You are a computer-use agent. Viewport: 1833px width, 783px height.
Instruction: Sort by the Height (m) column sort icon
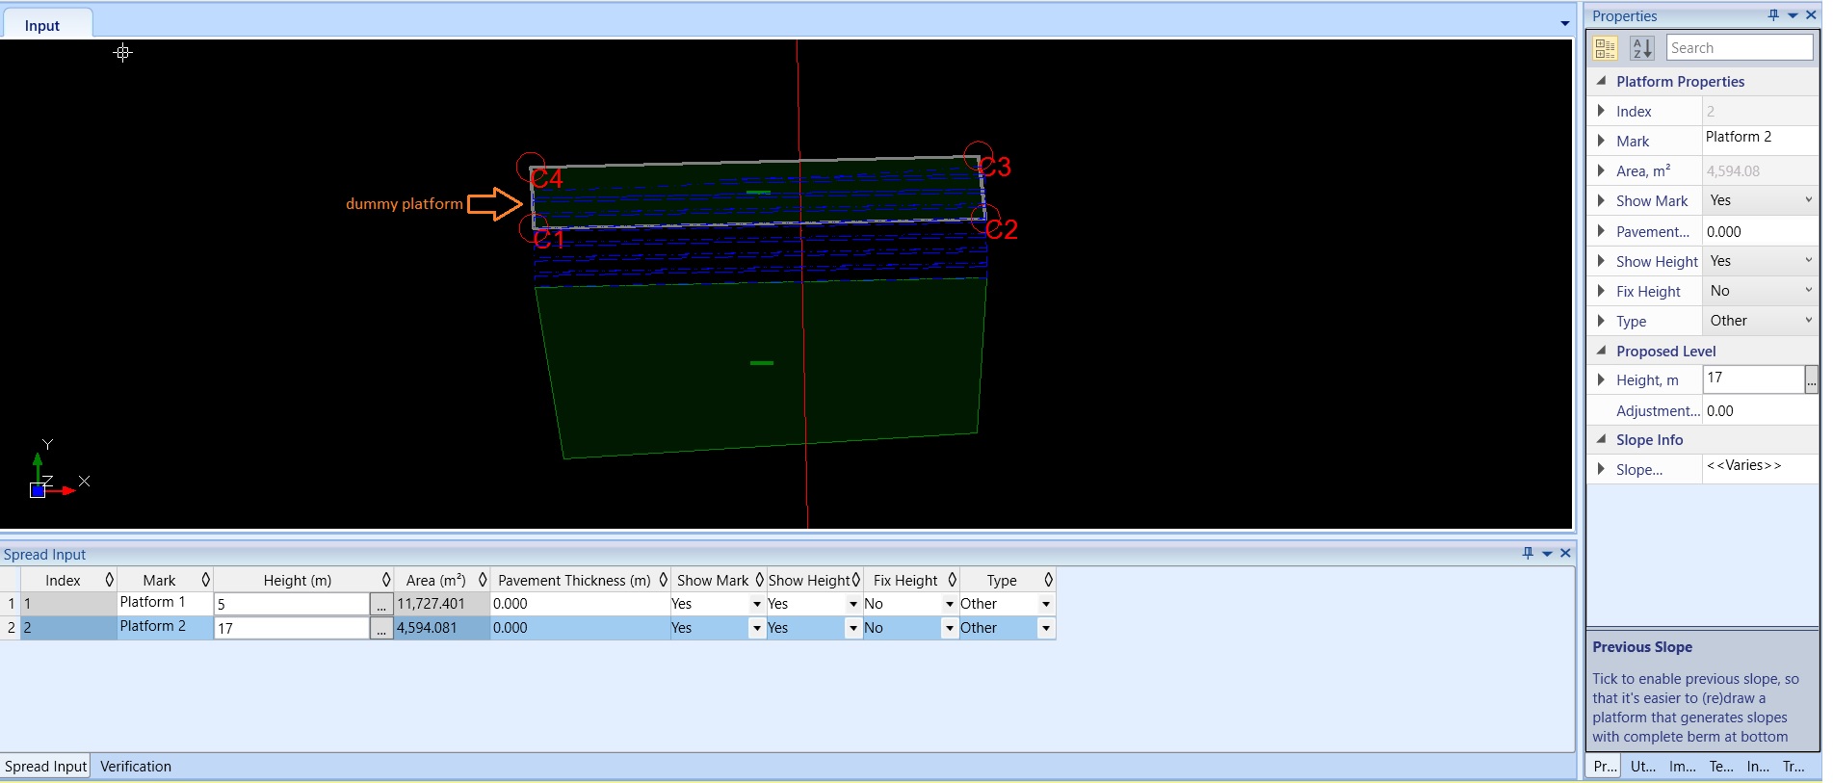pos(386,580)
